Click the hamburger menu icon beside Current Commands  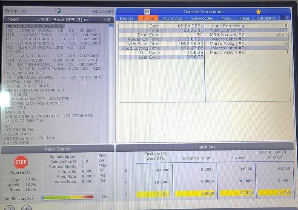147,11
